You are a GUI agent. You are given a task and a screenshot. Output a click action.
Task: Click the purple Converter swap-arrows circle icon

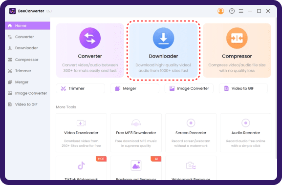coord(90,38)
